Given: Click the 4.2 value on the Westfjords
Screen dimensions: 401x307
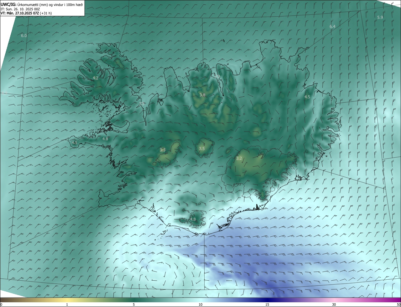Looking at the screenshot, I should (x=96, y=78).
